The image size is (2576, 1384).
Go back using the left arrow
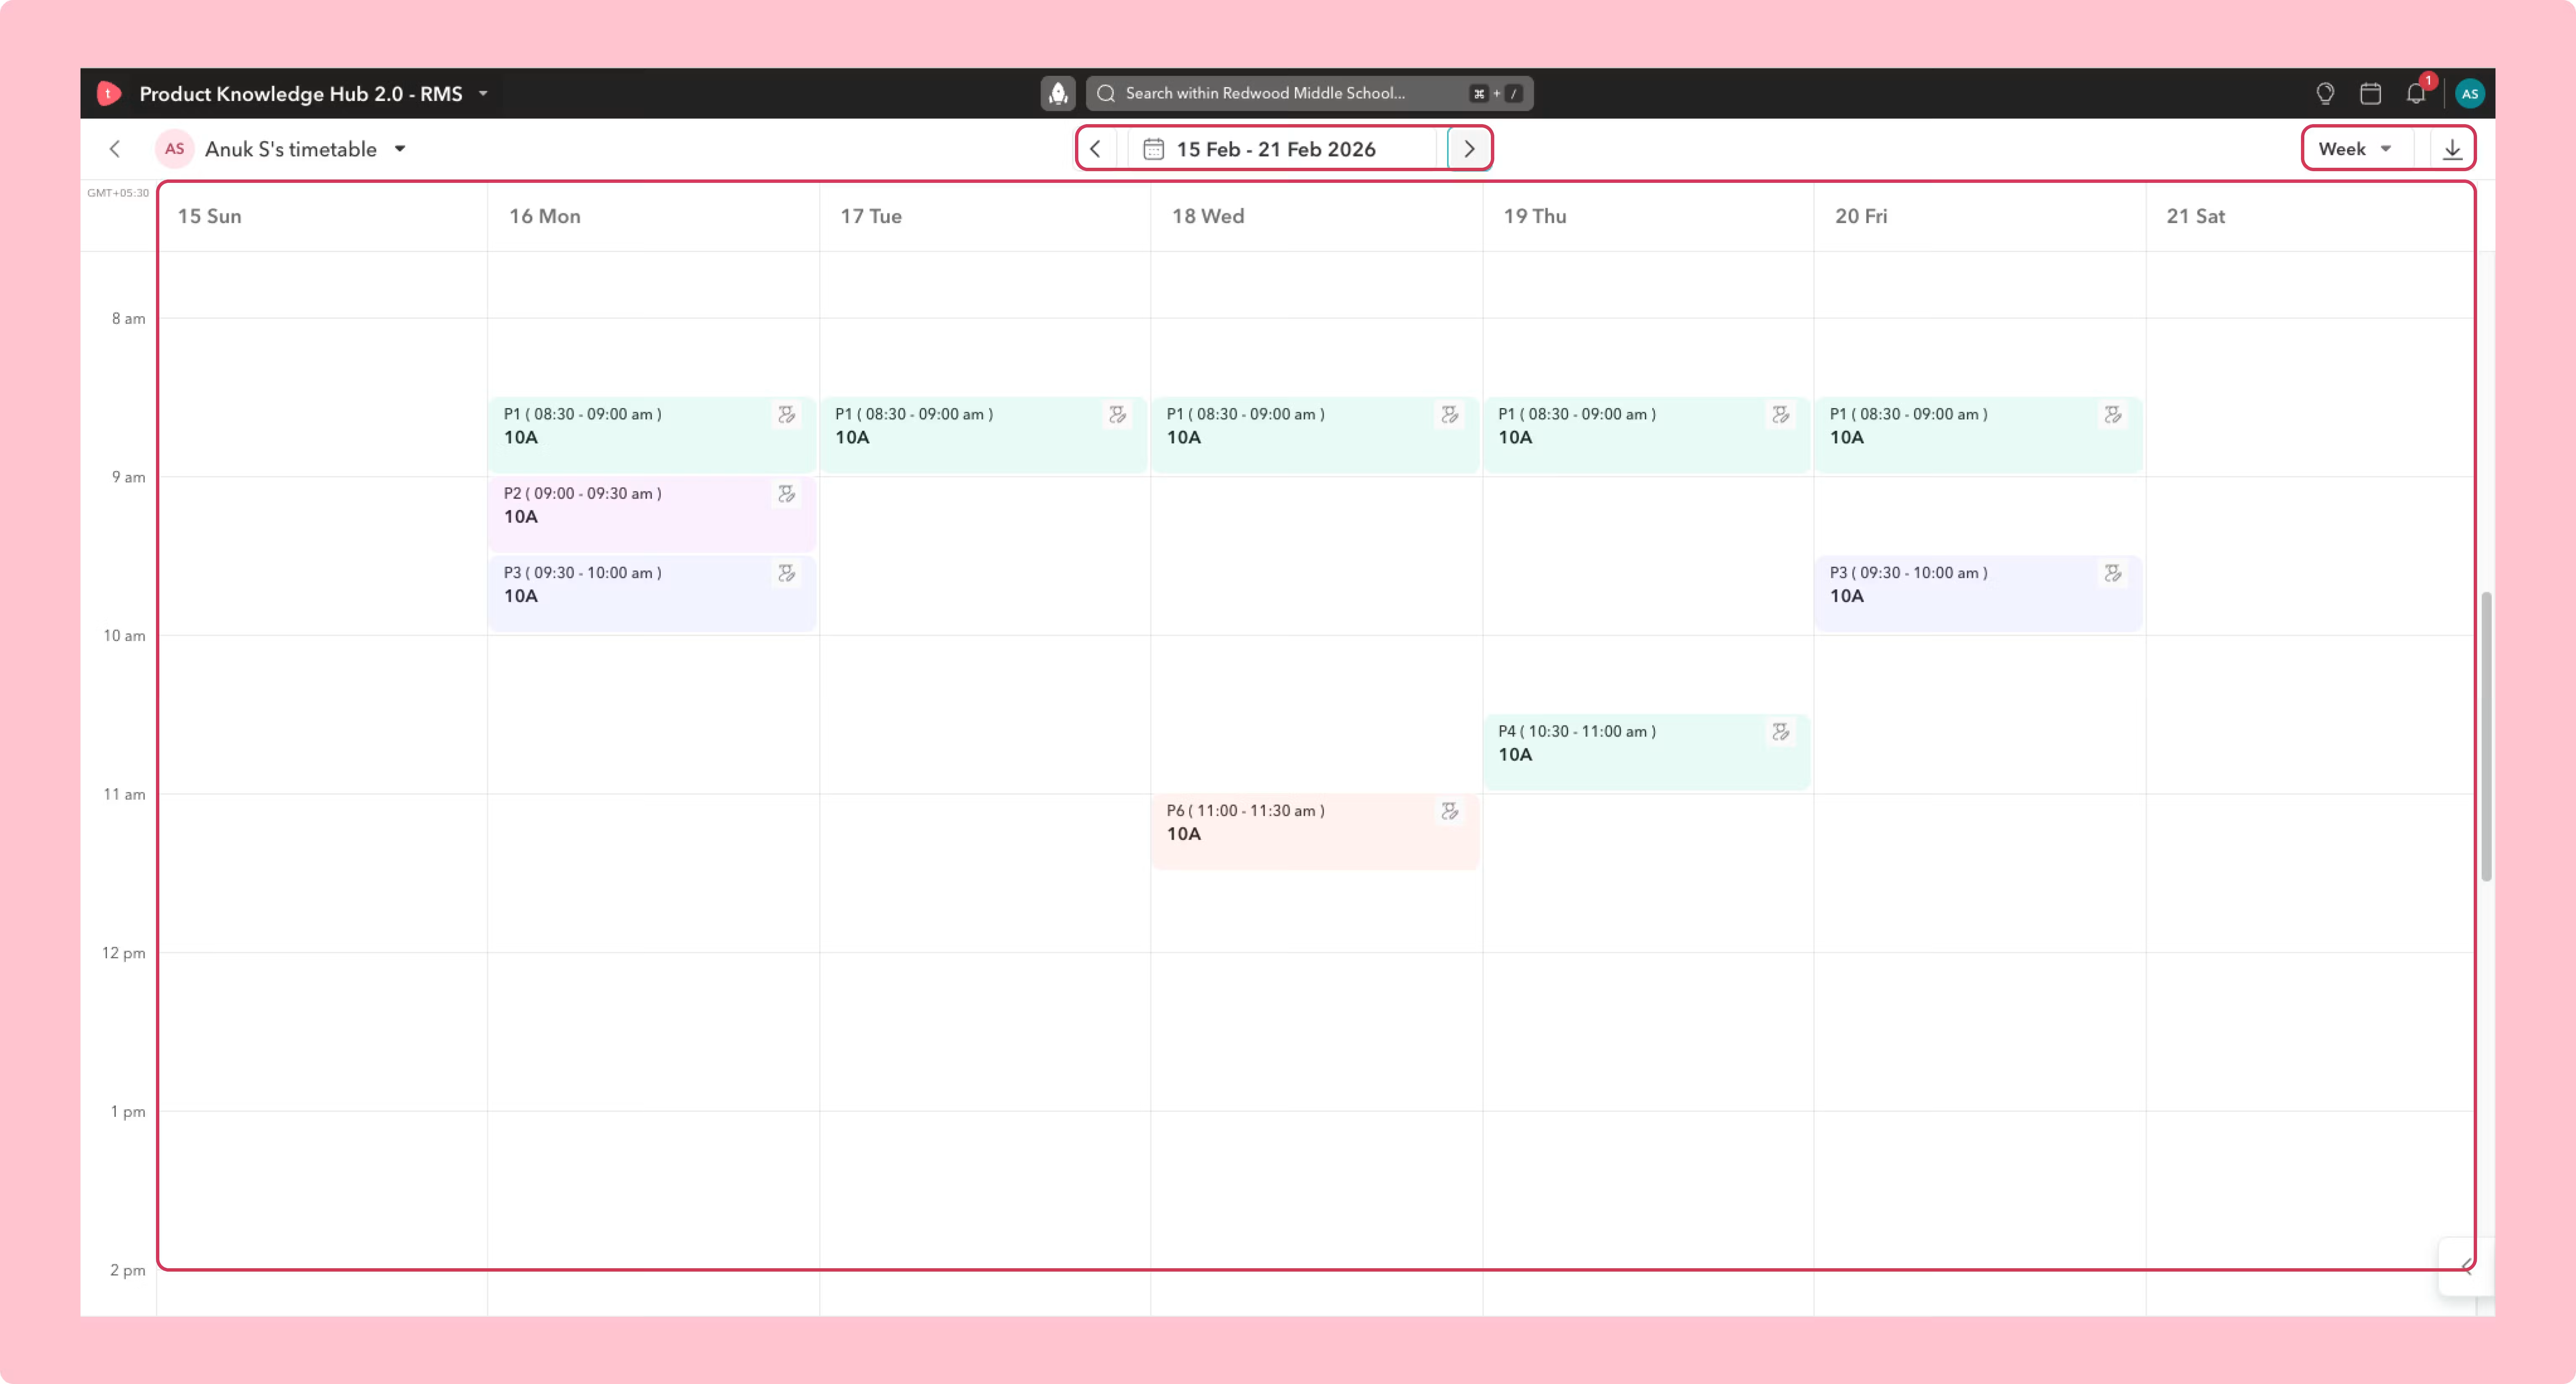pyautogui.click(x=115, y=149)
